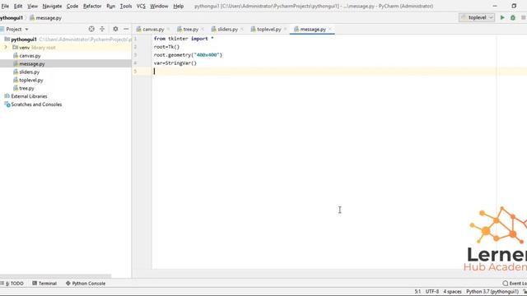Image resolution: width=527 pixels, height=296 pixels.
Task: Select sliders.py in project tree
Action: [30, 72]
